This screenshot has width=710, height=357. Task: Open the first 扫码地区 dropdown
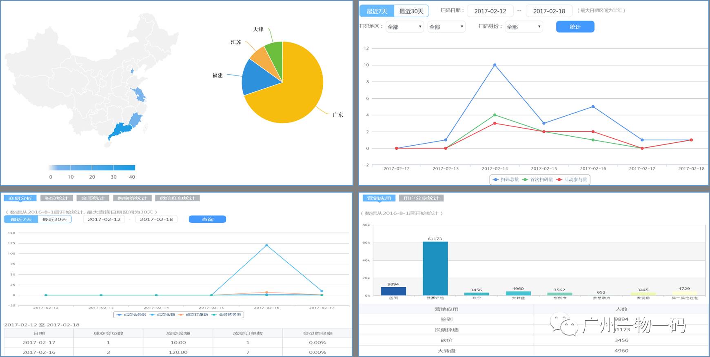point(404,27)
